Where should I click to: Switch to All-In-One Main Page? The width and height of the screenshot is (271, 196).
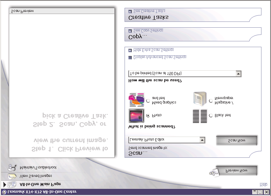click(40, 184)
